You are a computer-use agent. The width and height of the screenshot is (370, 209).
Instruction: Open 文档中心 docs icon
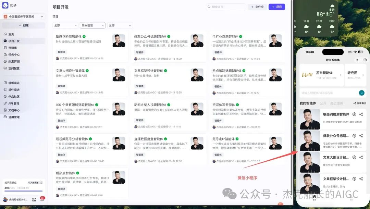tap(5, 110)
